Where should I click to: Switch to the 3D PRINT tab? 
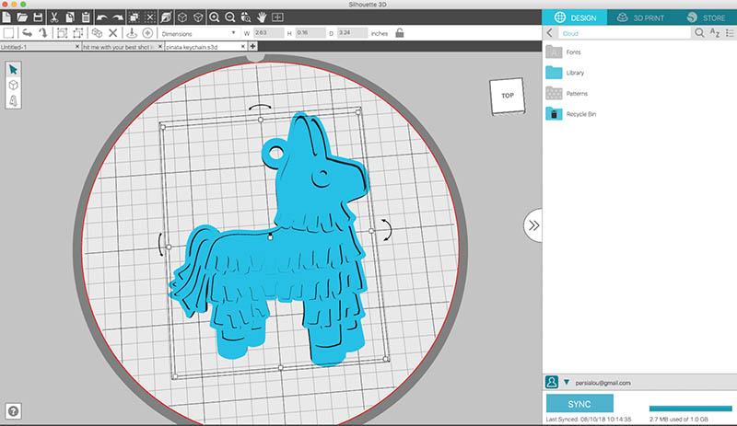click(x=639, y=17)
